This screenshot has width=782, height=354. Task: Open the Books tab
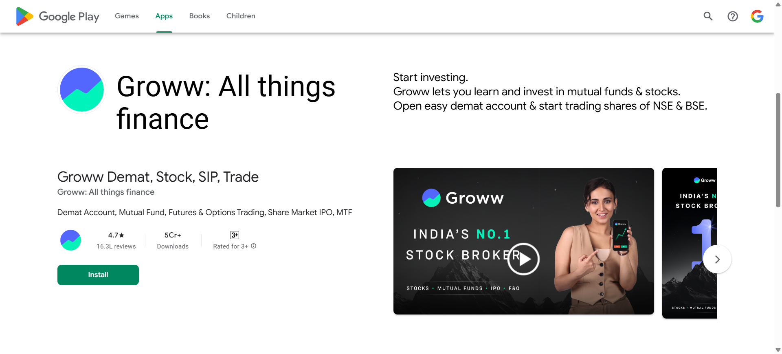point(199,16)
